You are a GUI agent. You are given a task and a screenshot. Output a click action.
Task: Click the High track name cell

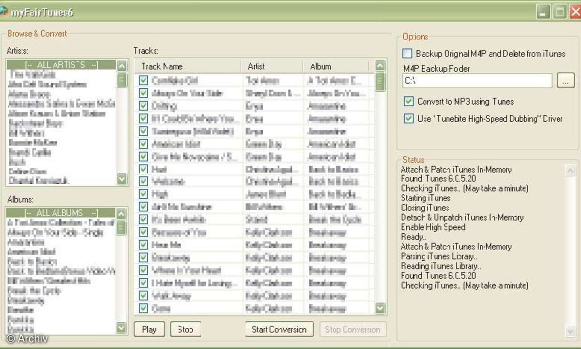click(x=160, y=194)
